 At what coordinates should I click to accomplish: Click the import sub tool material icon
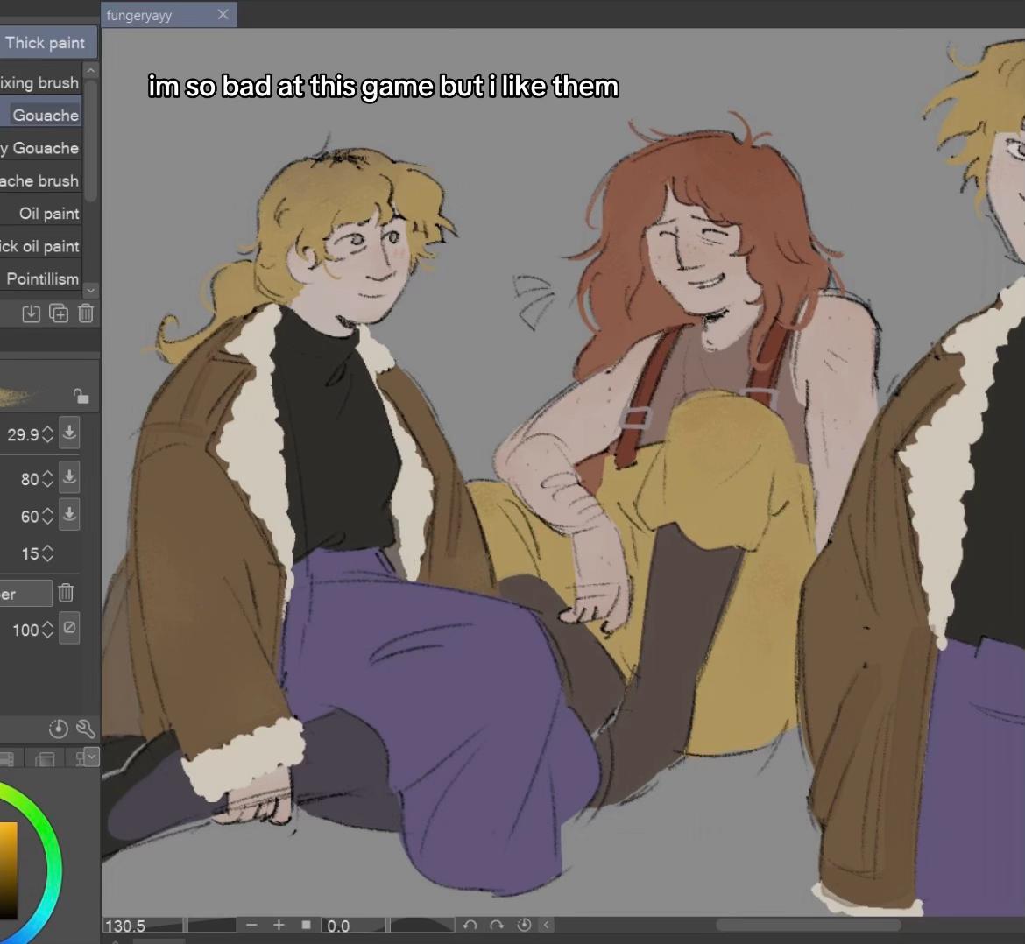pos(31,313)
